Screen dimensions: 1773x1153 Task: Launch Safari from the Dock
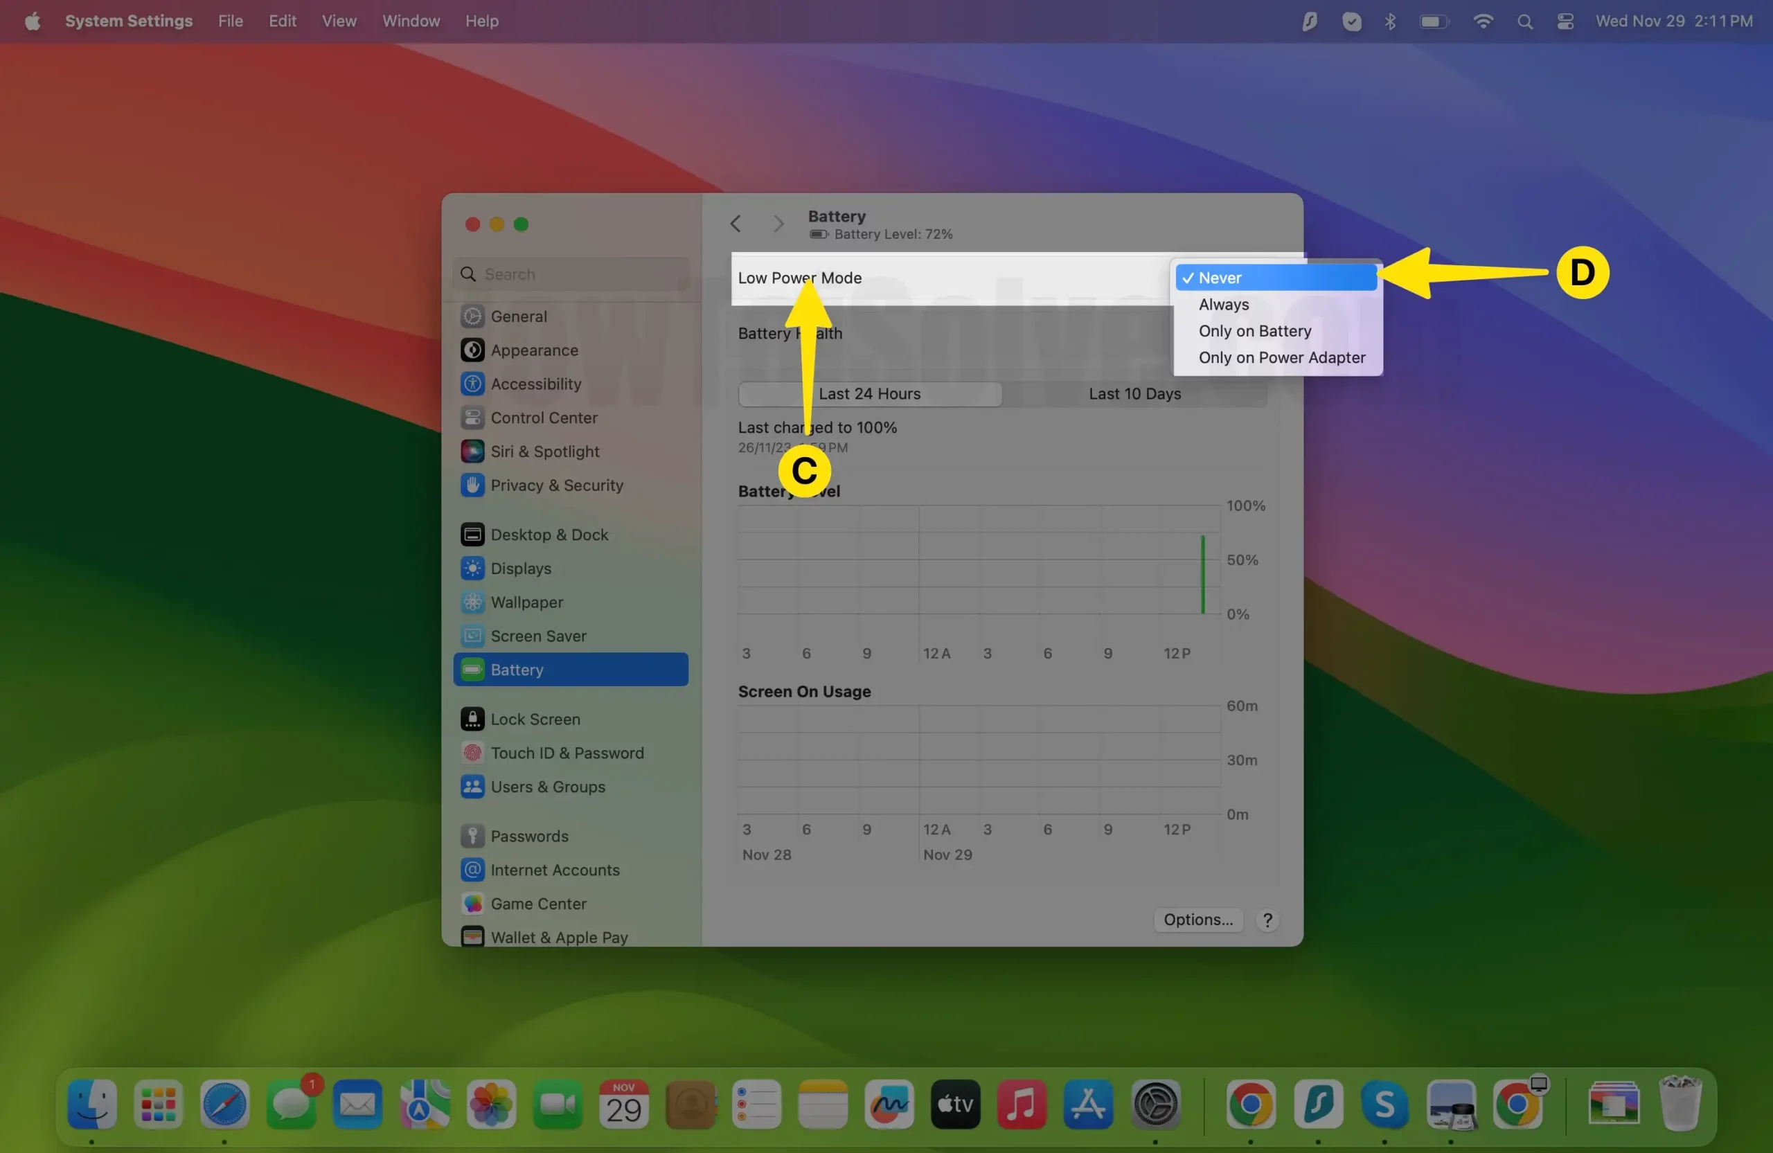tap(224, 1104)
